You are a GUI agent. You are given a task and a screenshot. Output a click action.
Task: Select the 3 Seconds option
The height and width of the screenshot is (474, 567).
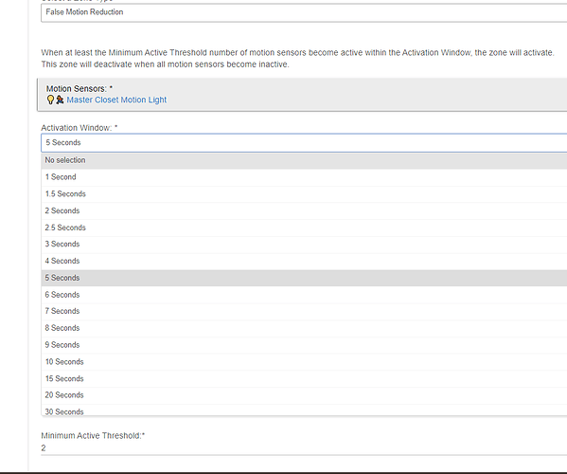[304, 245]
